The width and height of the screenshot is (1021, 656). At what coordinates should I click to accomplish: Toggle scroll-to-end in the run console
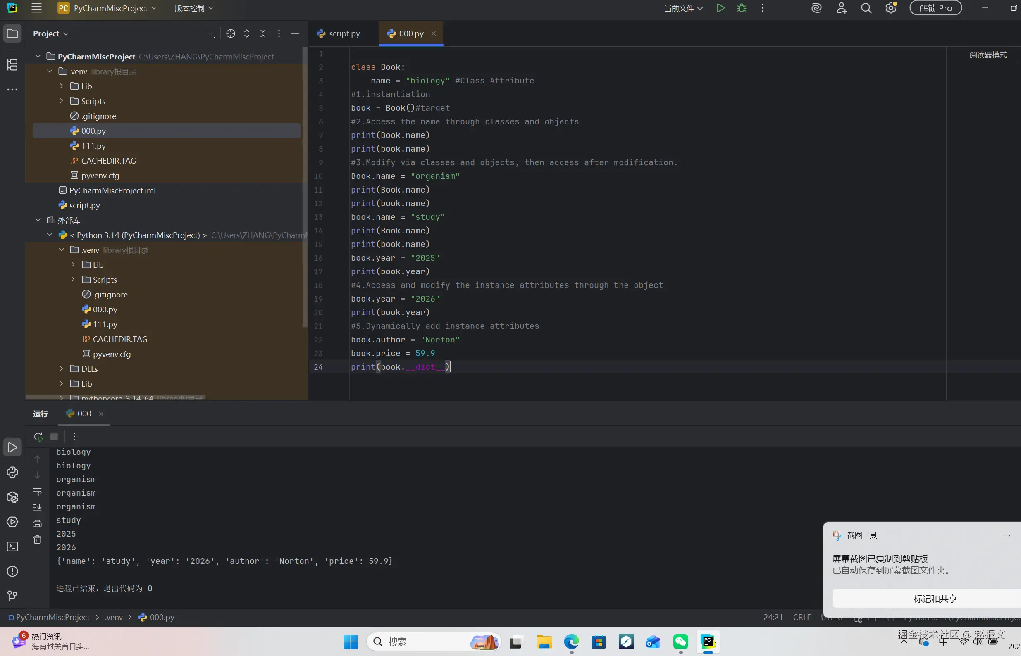click(x=38, y=507)
